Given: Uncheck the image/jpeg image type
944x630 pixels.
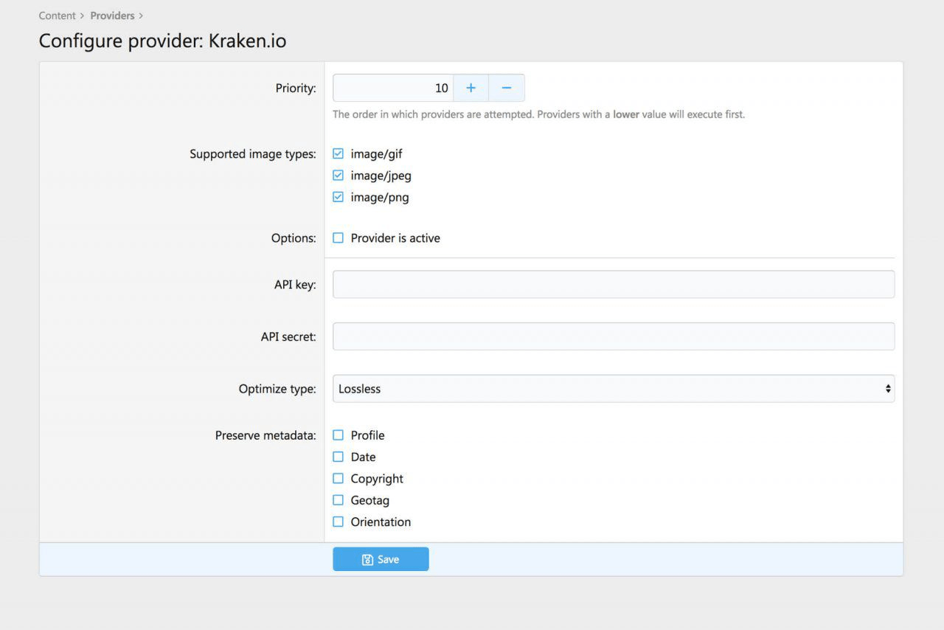Looking at the screenshot, I should click(339, 176).
